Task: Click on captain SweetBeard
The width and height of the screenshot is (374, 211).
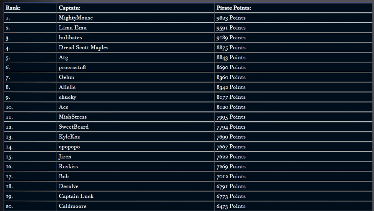Action: tap(73, 127)
